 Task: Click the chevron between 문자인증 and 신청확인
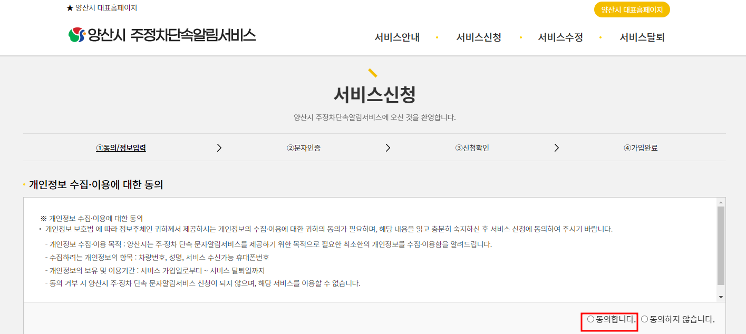(x=388, y=148)
